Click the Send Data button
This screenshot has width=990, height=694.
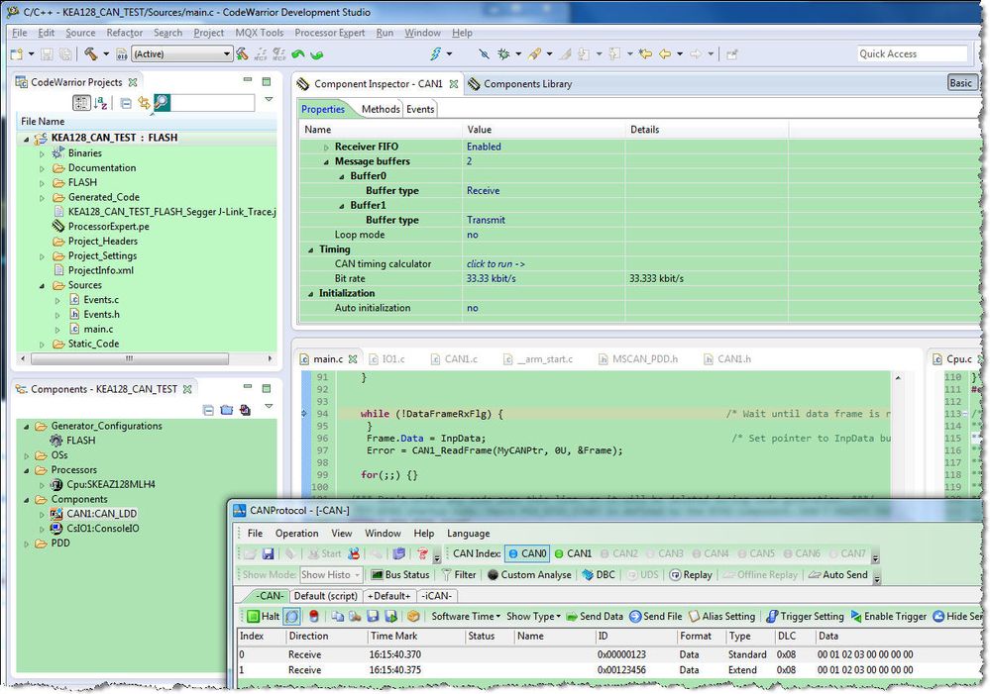595,617
